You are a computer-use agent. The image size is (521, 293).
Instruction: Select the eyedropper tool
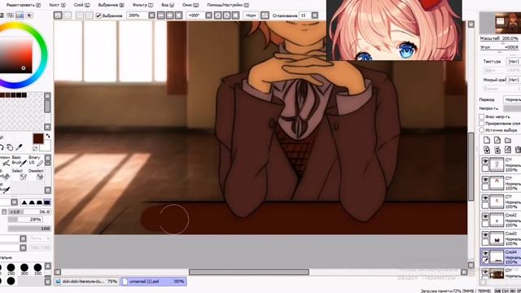tap(19, 147)
